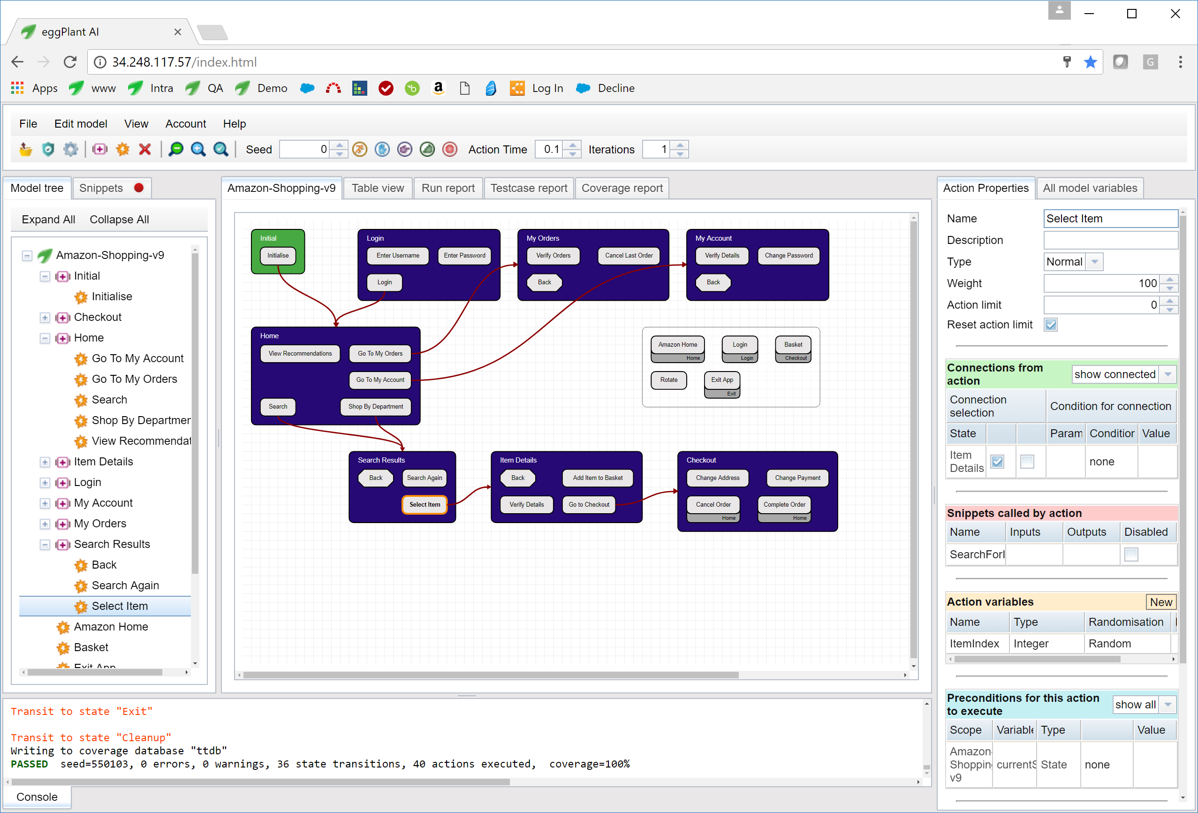Click the Expand All button

point(48,220)
